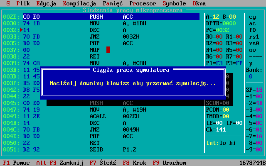Click the red program counter arrow at 0032
The image size is (266, 166).
(x=21, y=30)
